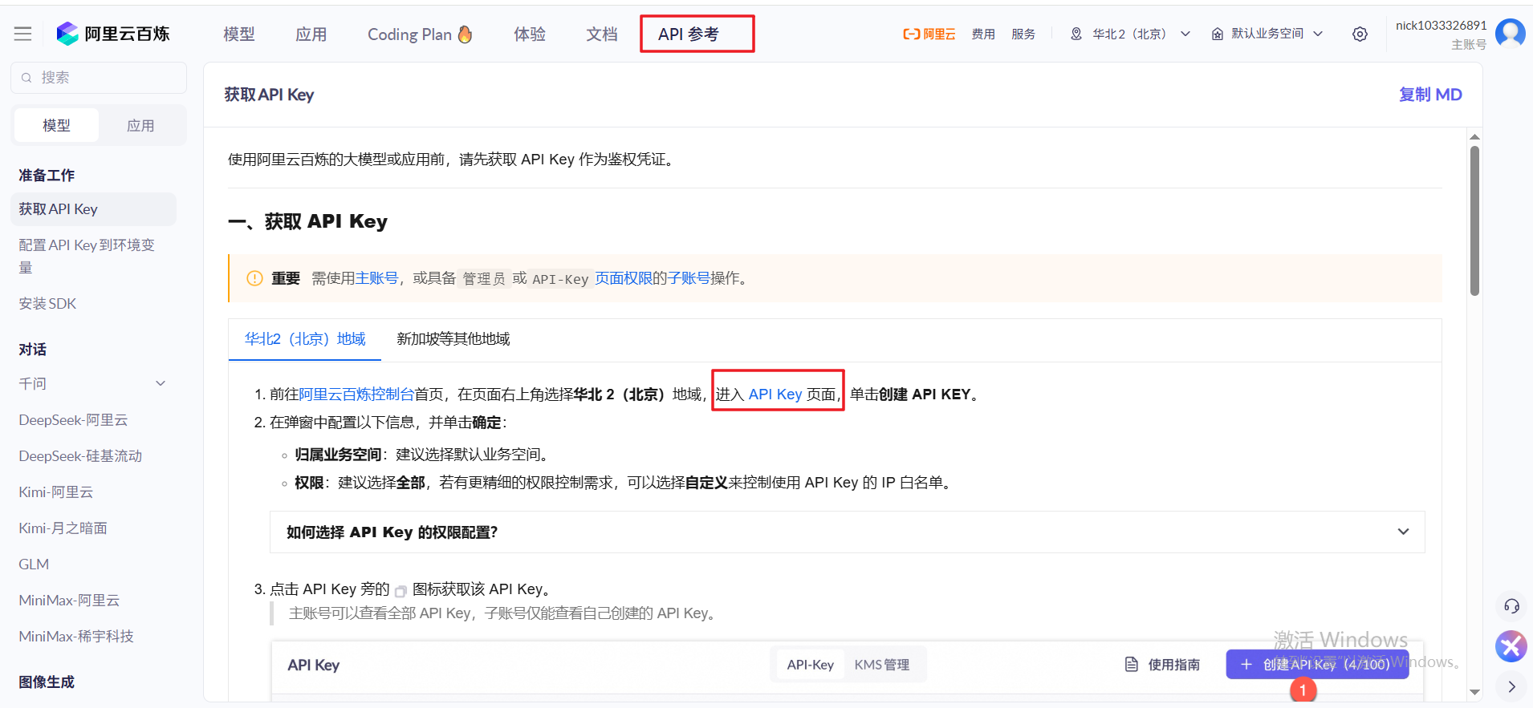Click the sidebar 搜索 input field
The image size is (1533, 708).
[x=99, y=78]
